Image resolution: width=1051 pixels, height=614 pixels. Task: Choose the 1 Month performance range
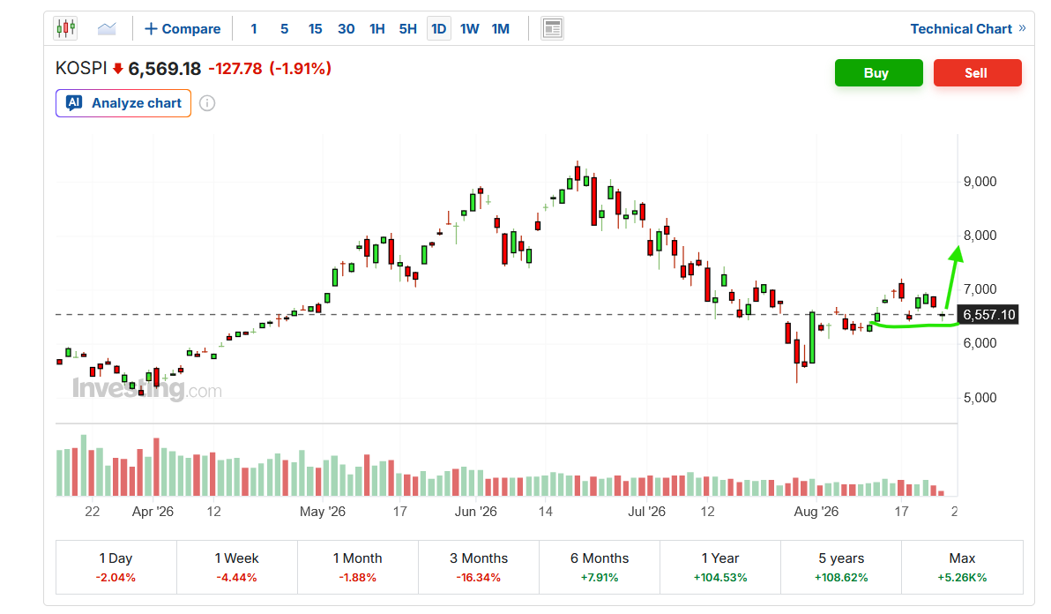coord(357,567)
